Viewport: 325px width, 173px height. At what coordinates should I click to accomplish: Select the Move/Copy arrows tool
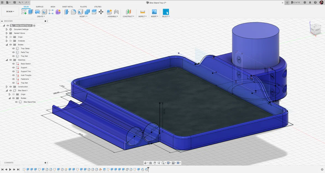point(101,12)
